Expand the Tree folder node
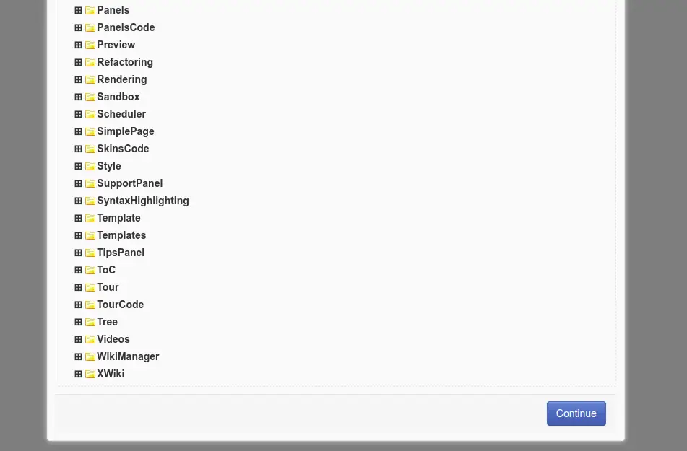 coord(78,322)
